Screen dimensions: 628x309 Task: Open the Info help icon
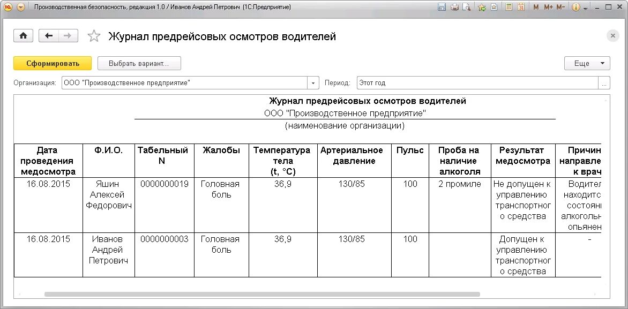[x=575, y=7]
